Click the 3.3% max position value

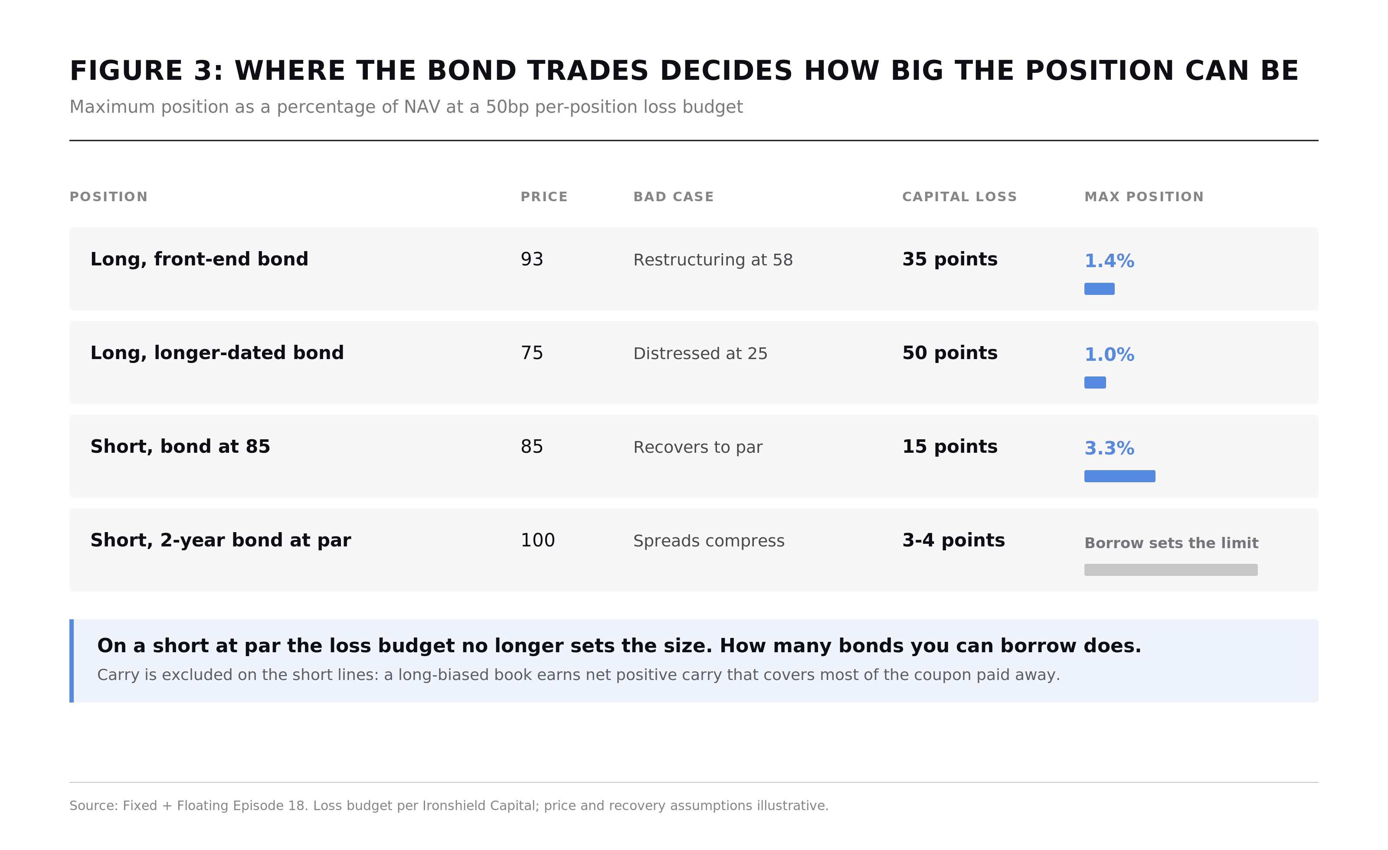[x=1109, y=448]
